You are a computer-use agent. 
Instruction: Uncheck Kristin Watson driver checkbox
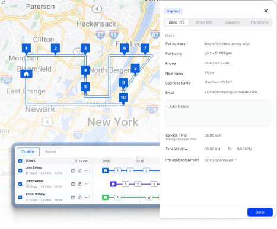coord(20,197)
